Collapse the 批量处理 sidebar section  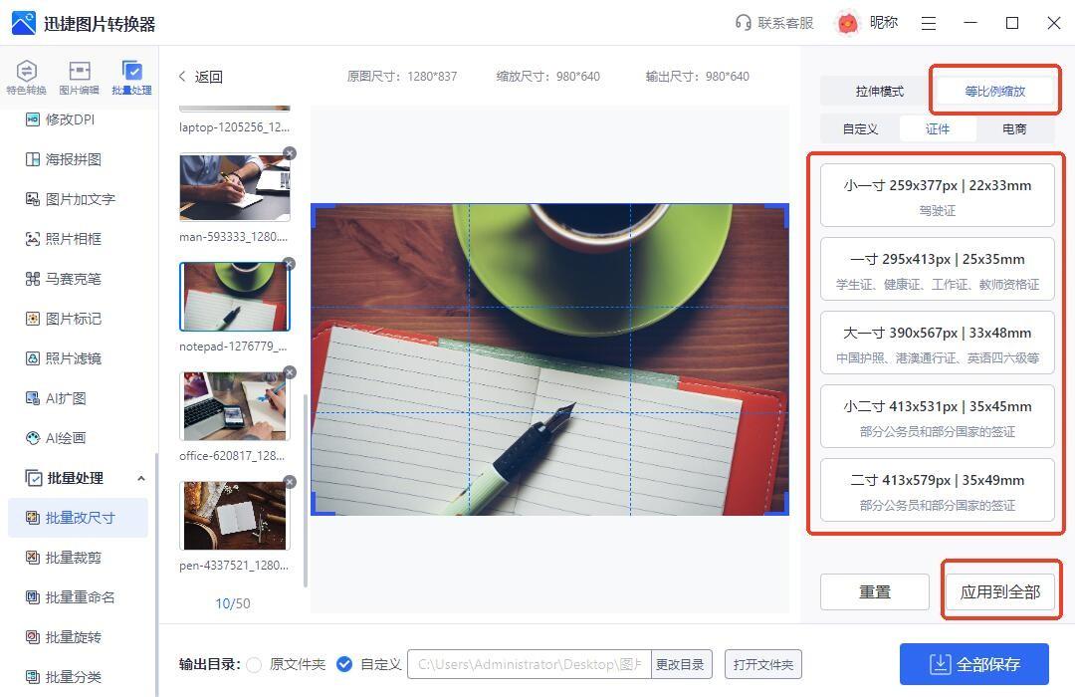[140, 478]
